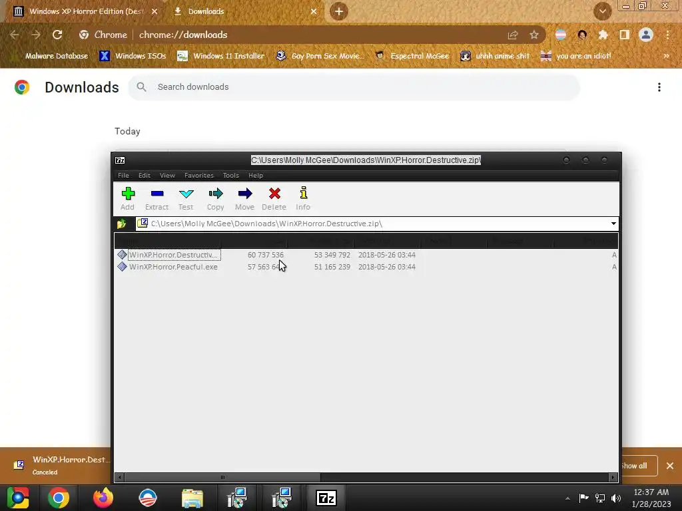The height and width of the screenshot is (511, 682).
Task: Choose the Move tool in 7-Zip
Action: 244,199
